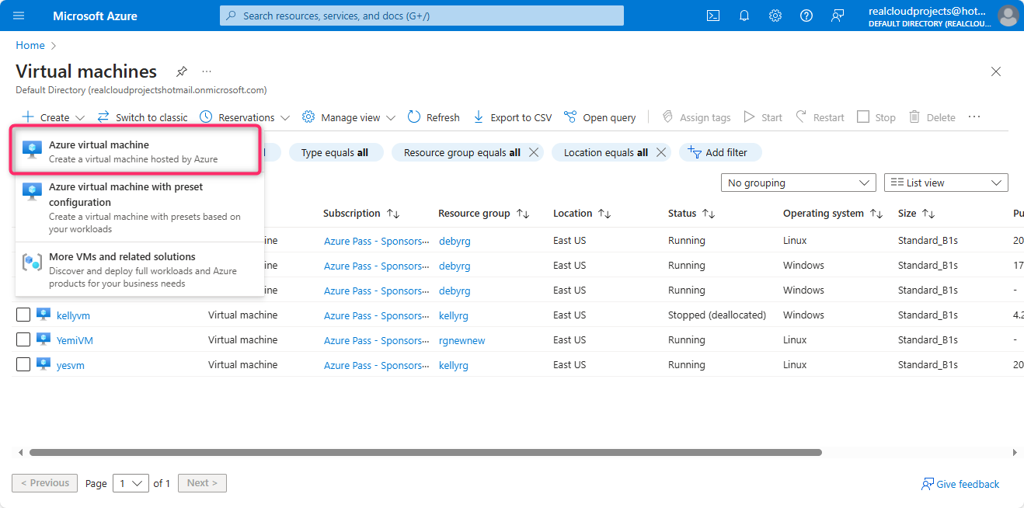Screen dimensions: 1024x508
Task: Check the YemiVM row checkbox
Action: (x=23, y=340)
